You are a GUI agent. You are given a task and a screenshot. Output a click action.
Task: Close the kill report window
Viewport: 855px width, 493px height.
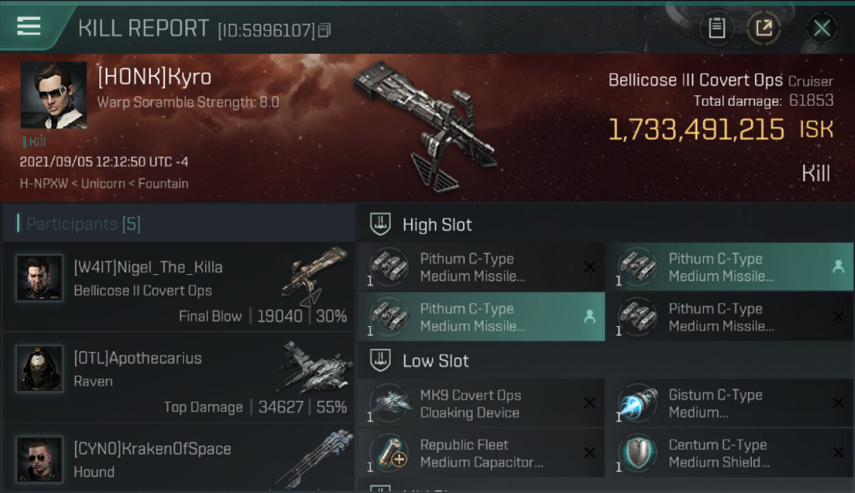pyautogui.click(x=821, y=28)
